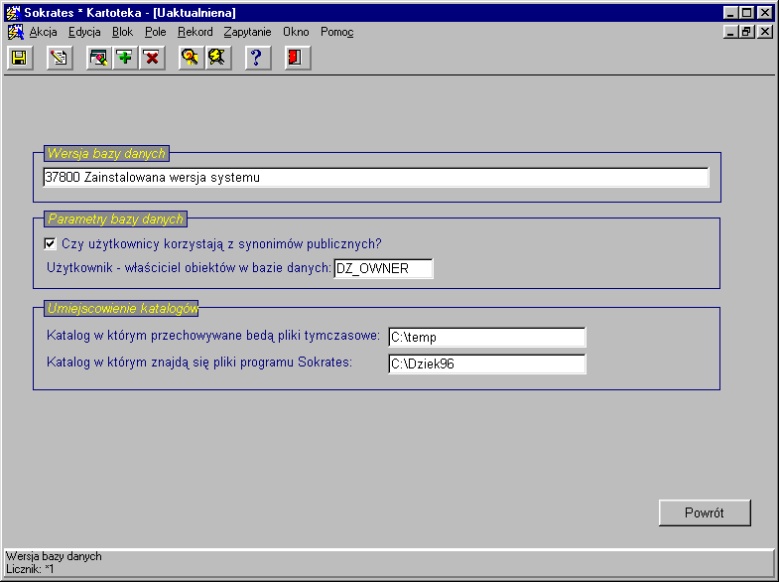The width and height of the screenshot is (779, 582).
Task: Minimize the Sokrates main window
Action: pos(730,13)
